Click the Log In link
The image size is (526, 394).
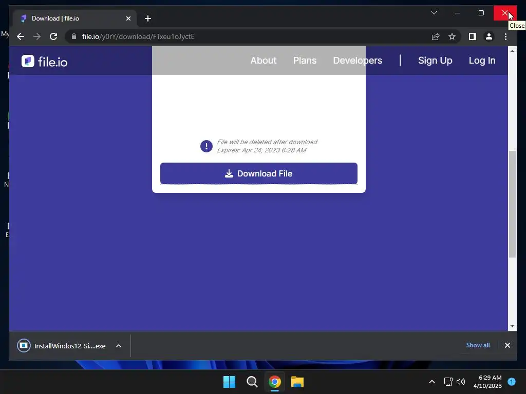tap(482, 61)
